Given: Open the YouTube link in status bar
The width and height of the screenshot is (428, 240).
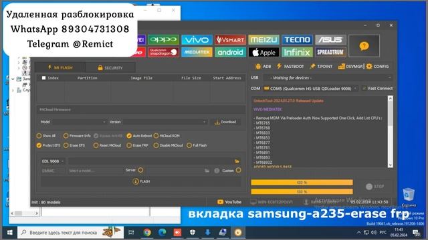Looking at the screenshot, I should coord(229,202).
